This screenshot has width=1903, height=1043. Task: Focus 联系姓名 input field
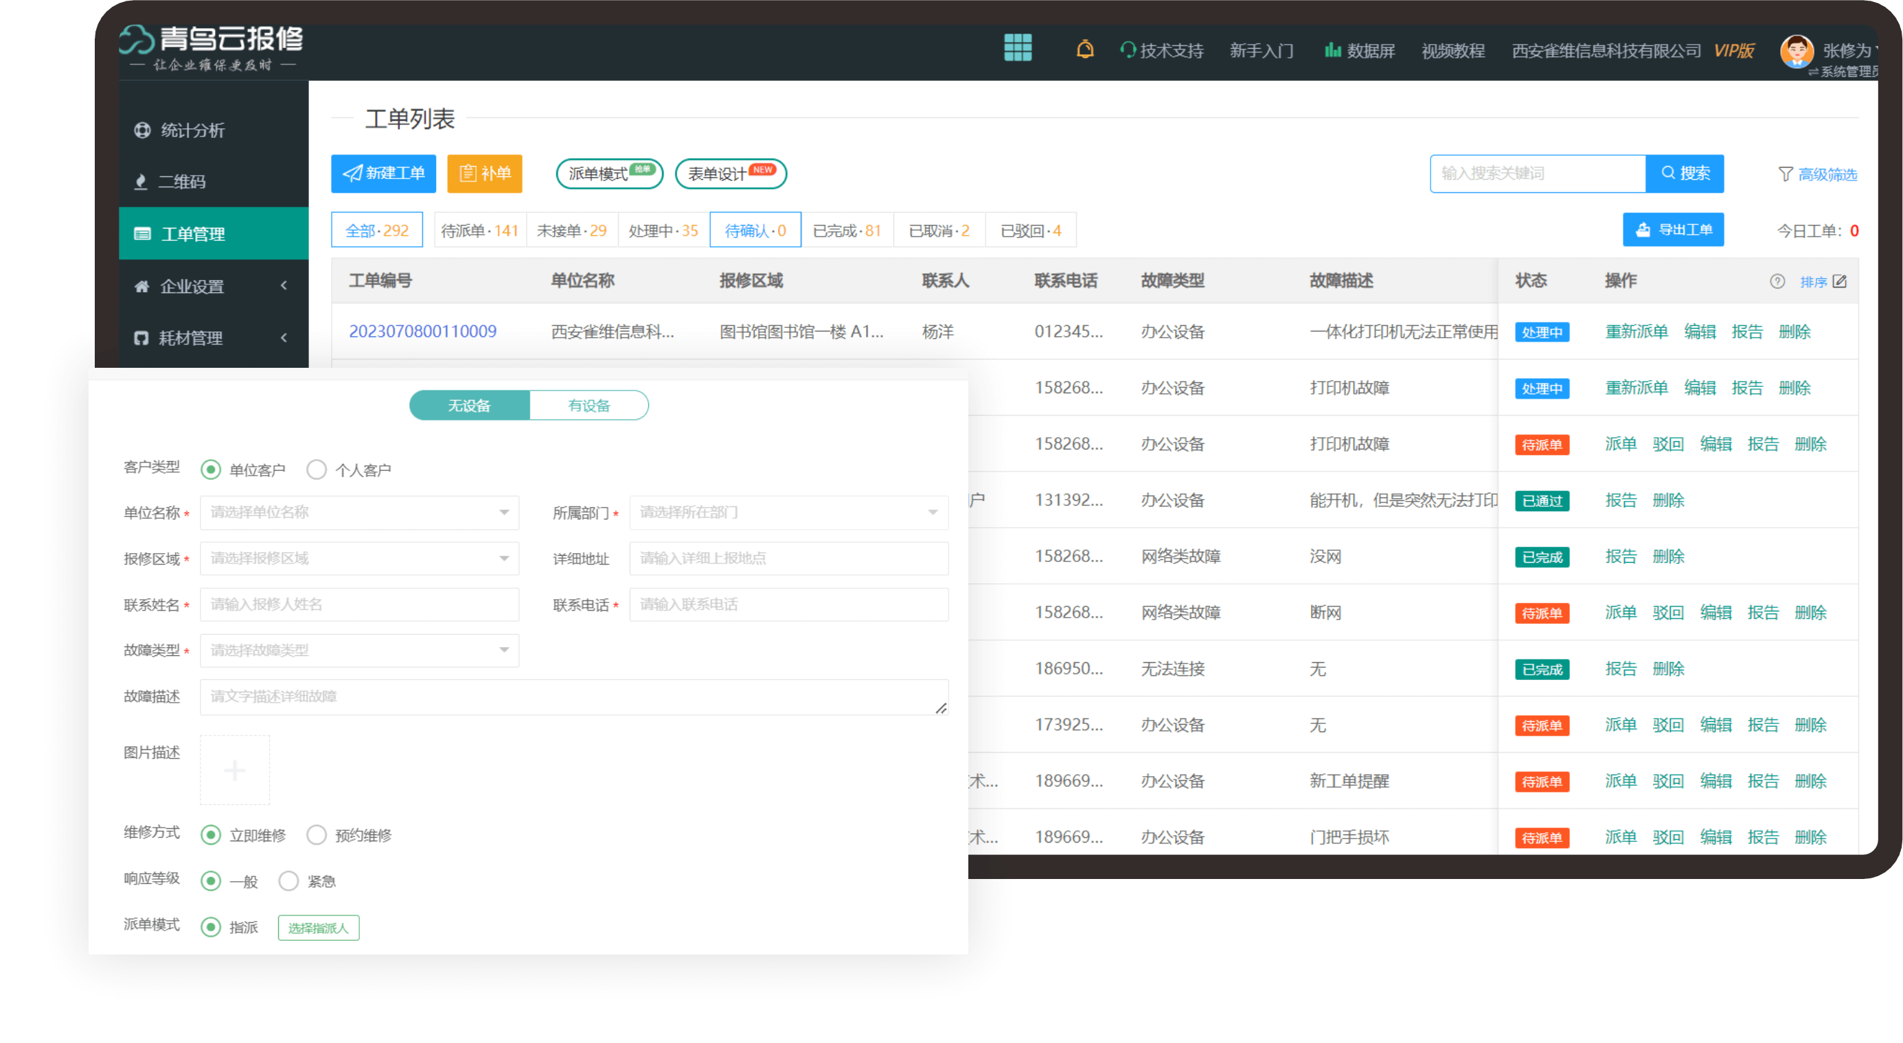(360, 605)
